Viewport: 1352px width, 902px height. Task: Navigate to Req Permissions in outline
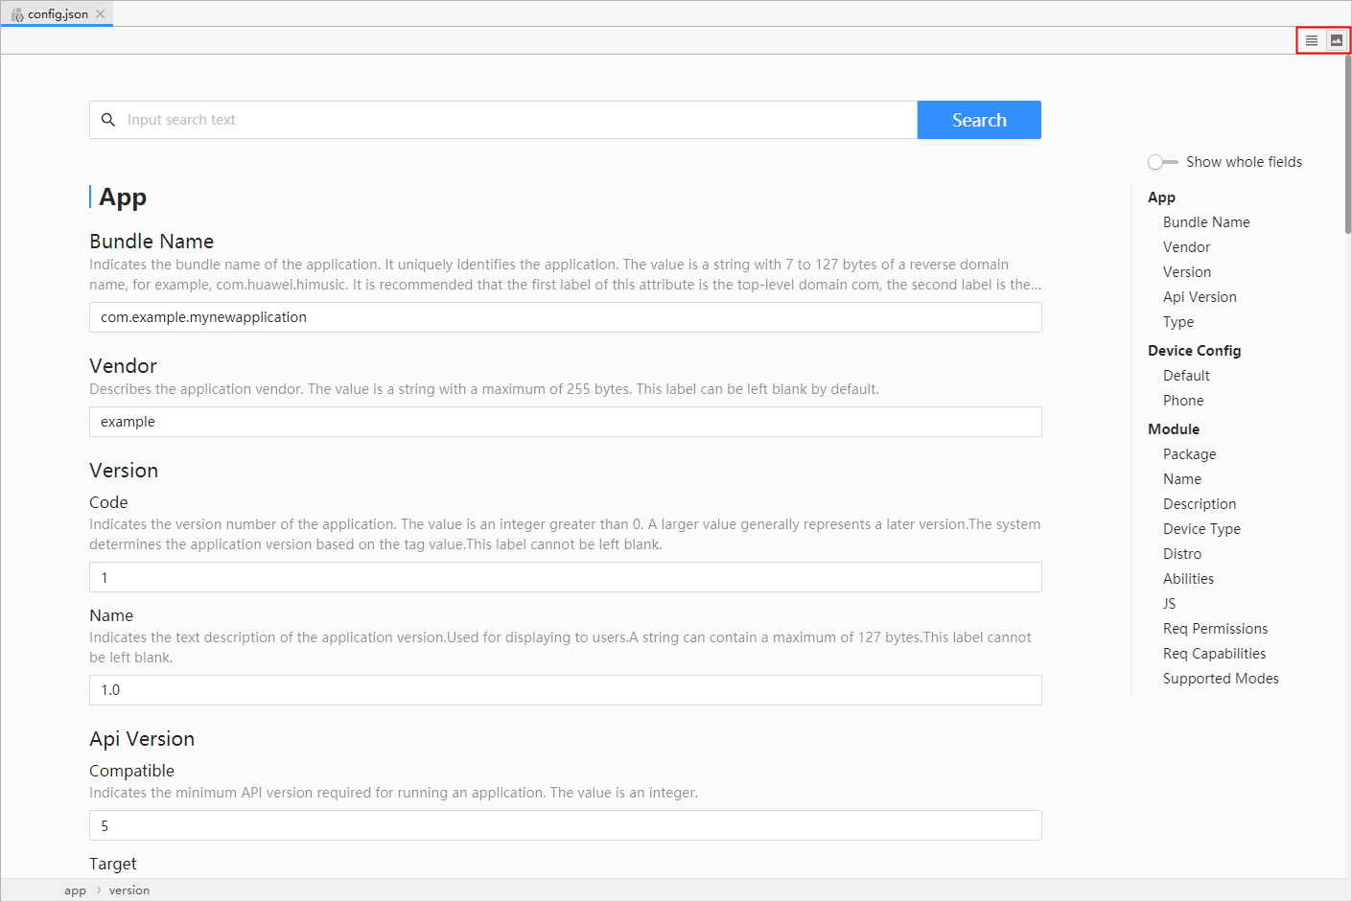(x=1215, y=629)
